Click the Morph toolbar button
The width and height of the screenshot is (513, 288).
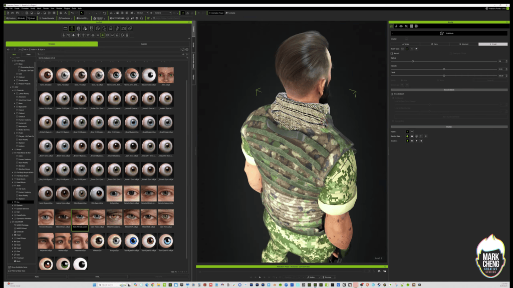pyautogui.click(x=32, y=18)
